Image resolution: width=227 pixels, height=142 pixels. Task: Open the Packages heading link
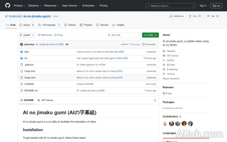168,102
